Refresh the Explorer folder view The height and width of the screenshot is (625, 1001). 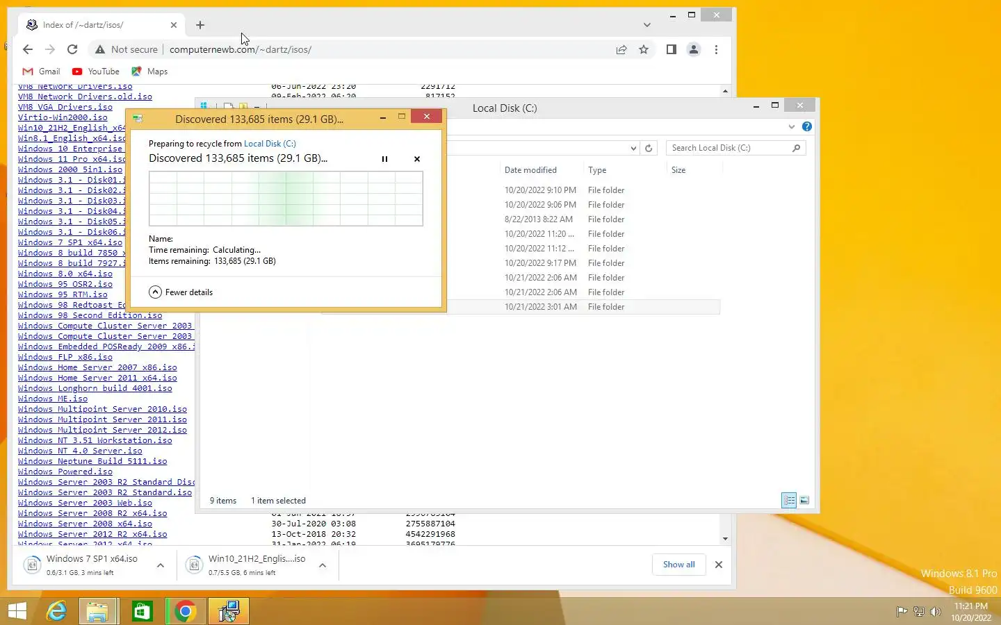649,148
